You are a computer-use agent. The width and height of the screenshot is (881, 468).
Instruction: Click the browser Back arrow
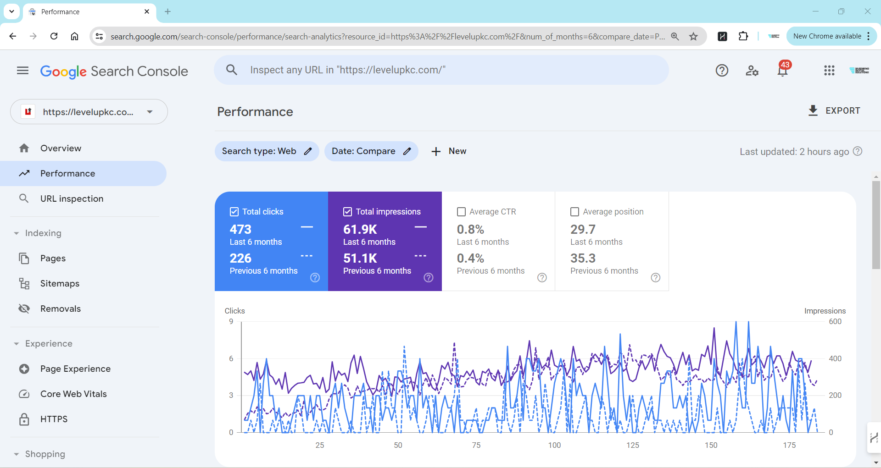tap(12, 36)
